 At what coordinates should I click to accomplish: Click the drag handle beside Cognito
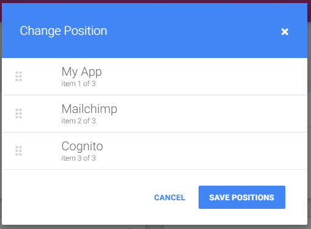click(x=18, y=151)
